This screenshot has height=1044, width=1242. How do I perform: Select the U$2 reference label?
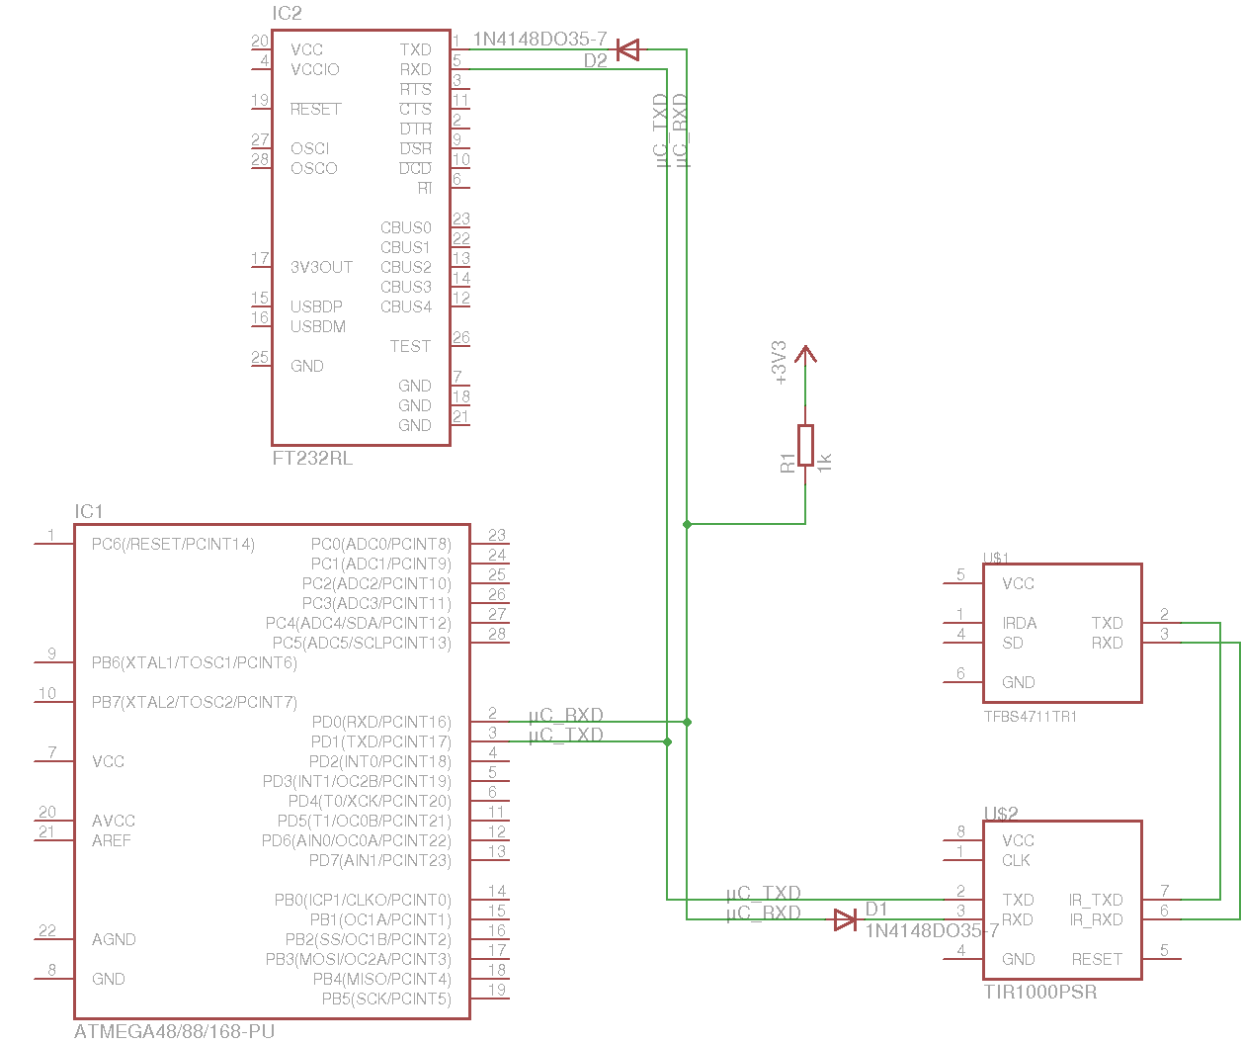pyautogui.click(x=1000, y=814)
